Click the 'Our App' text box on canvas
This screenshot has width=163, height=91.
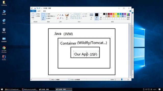click(x=86, y=54)
